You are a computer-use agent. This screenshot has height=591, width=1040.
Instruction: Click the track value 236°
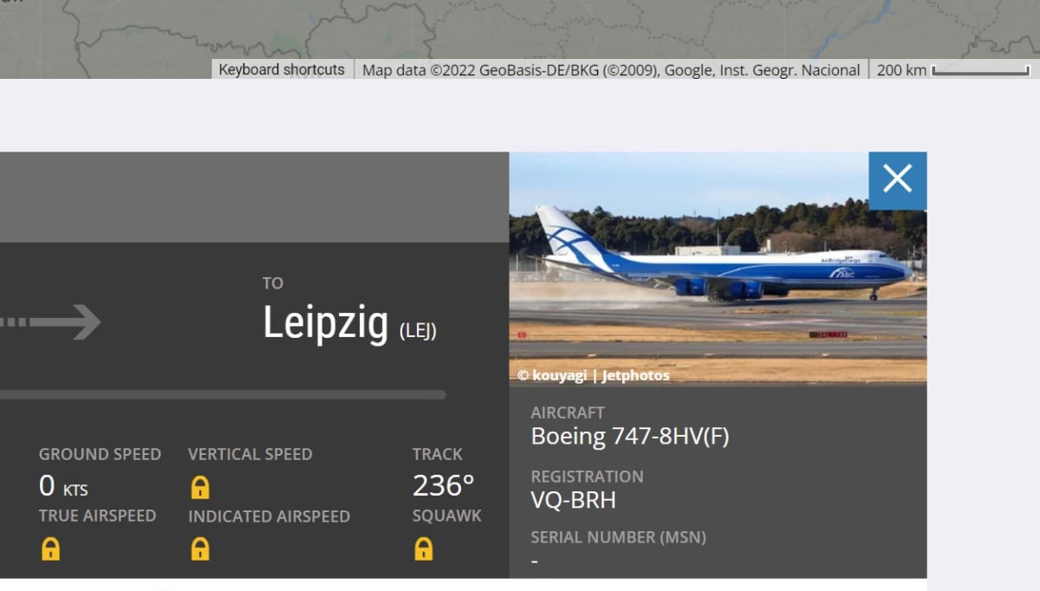click(443, 486)
